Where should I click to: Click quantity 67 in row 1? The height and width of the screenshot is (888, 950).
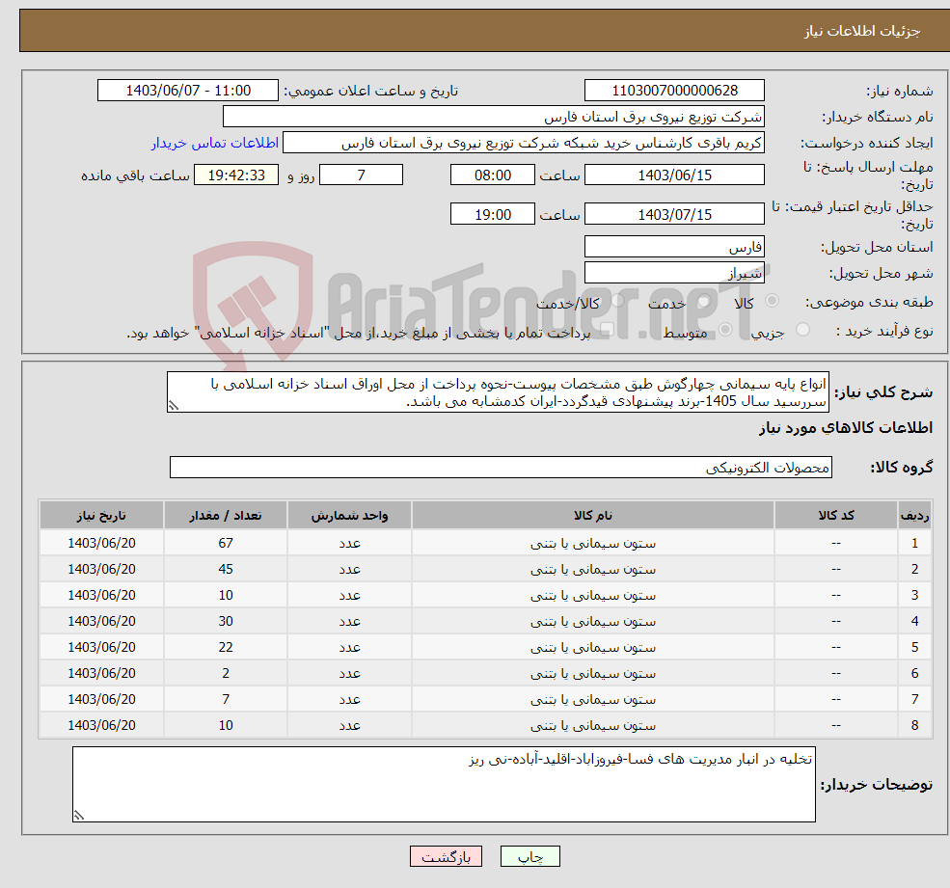tap(226, 544)
